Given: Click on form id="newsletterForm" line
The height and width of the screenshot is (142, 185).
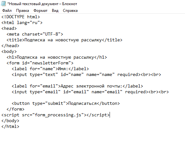Looking at the screenshot, I should (x=40, y=63).
